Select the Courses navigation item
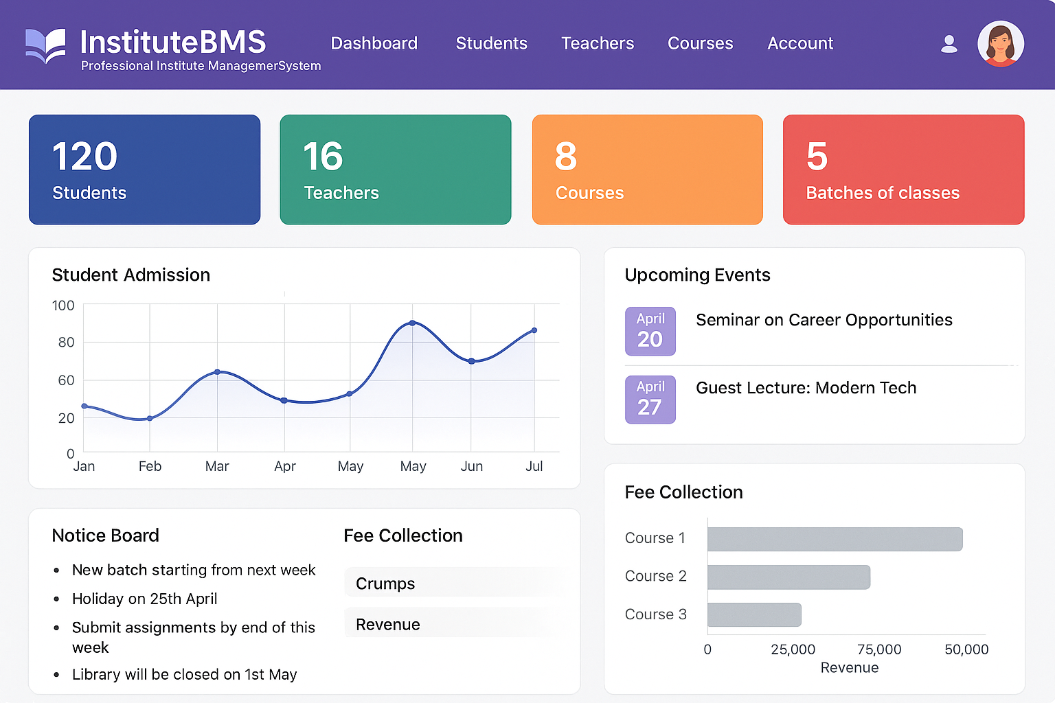The height and width of the screenshot is (703, 1055). coord(701,43)
